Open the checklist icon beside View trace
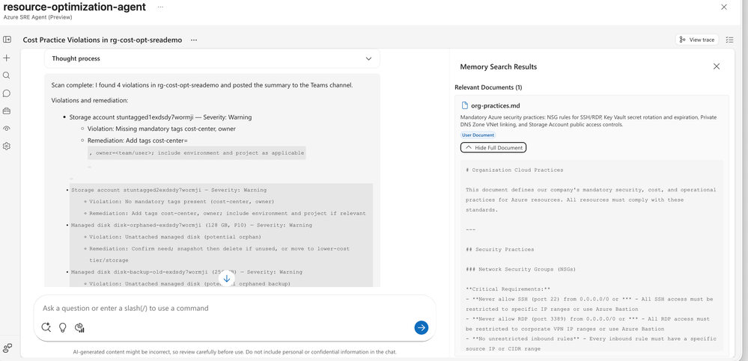This screenshot has width=748, height=361. 730,40
